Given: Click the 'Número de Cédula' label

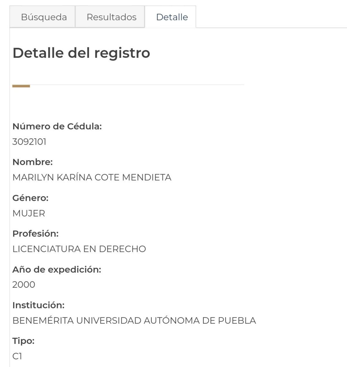Looking at the screenshot, I should (57, 126).
